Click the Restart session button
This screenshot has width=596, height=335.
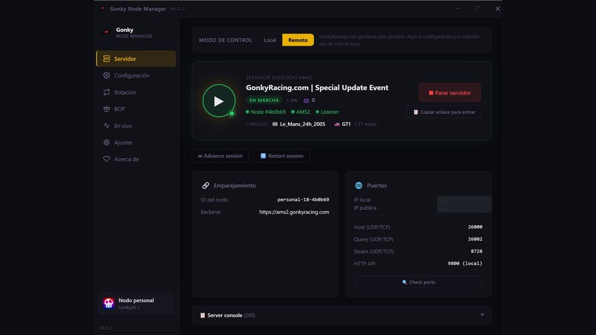(x=281, y=156)
